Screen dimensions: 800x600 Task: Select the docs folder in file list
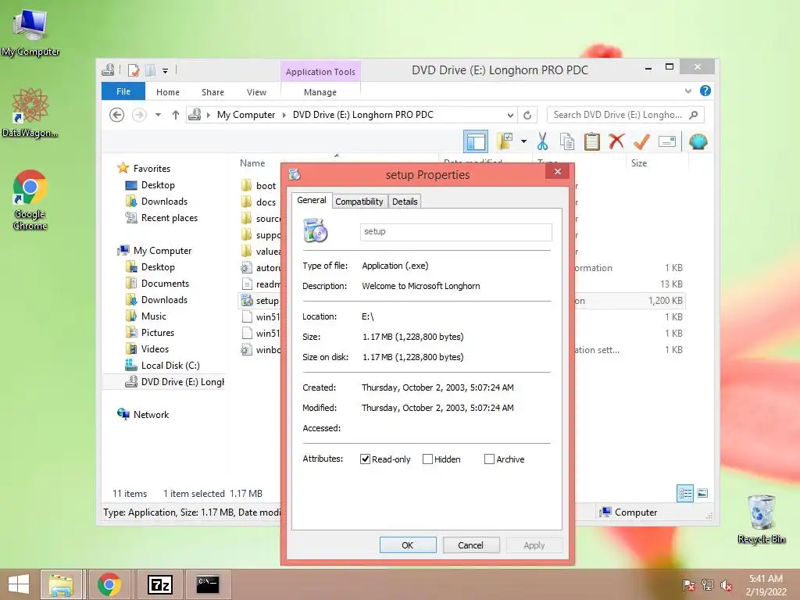(x=259, y=202)
